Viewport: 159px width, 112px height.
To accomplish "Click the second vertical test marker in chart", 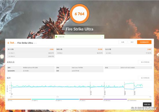I will tap(90, 88).
